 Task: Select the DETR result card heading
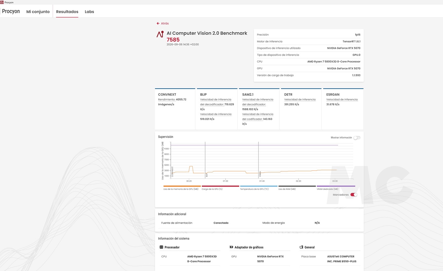[x=288, y=95]
